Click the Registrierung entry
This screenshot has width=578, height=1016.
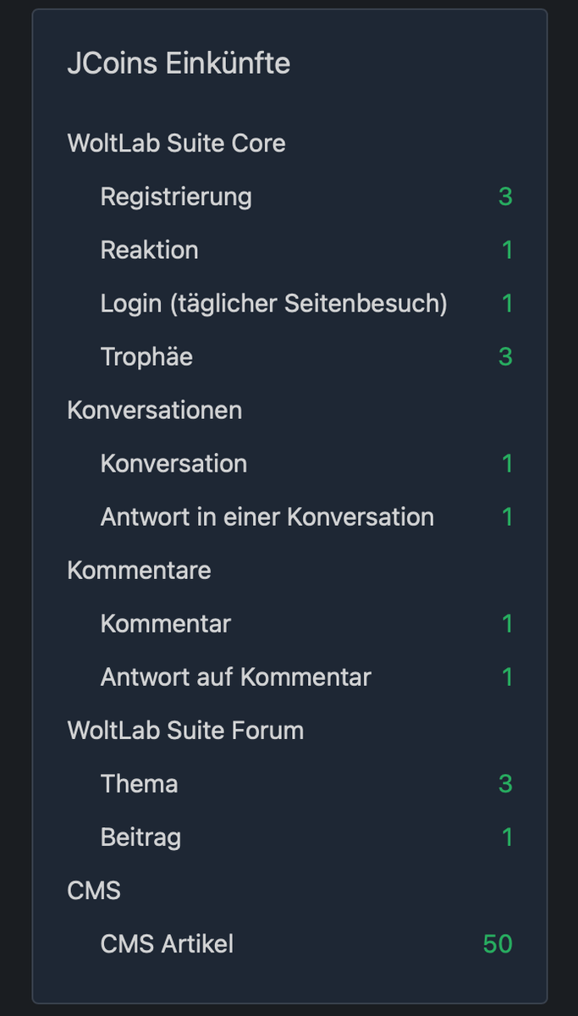coord(176,196)
